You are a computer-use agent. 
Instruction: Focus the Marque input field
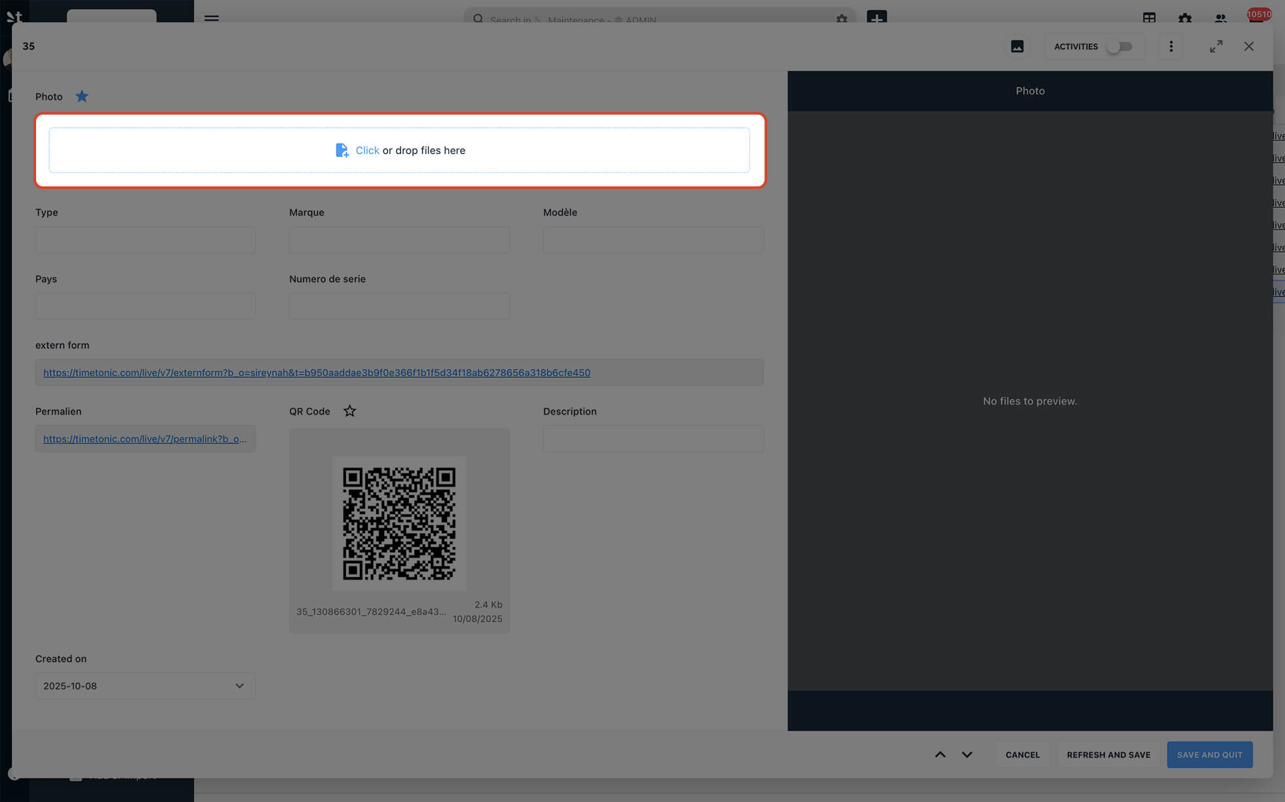(x=399, y=240)
